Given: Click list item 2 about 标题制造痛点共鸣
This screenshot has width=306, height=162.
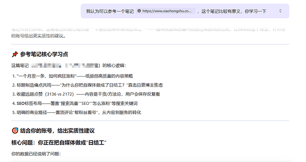Looking at the screenshot, I should click(x=87, y=85).
